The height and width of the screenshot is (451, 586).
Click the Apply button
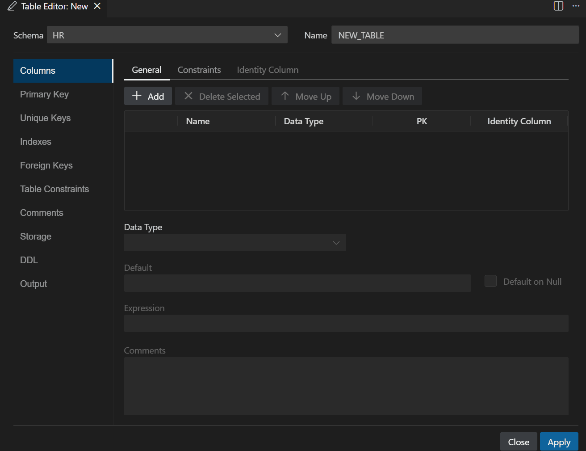(x=559, y=442)
